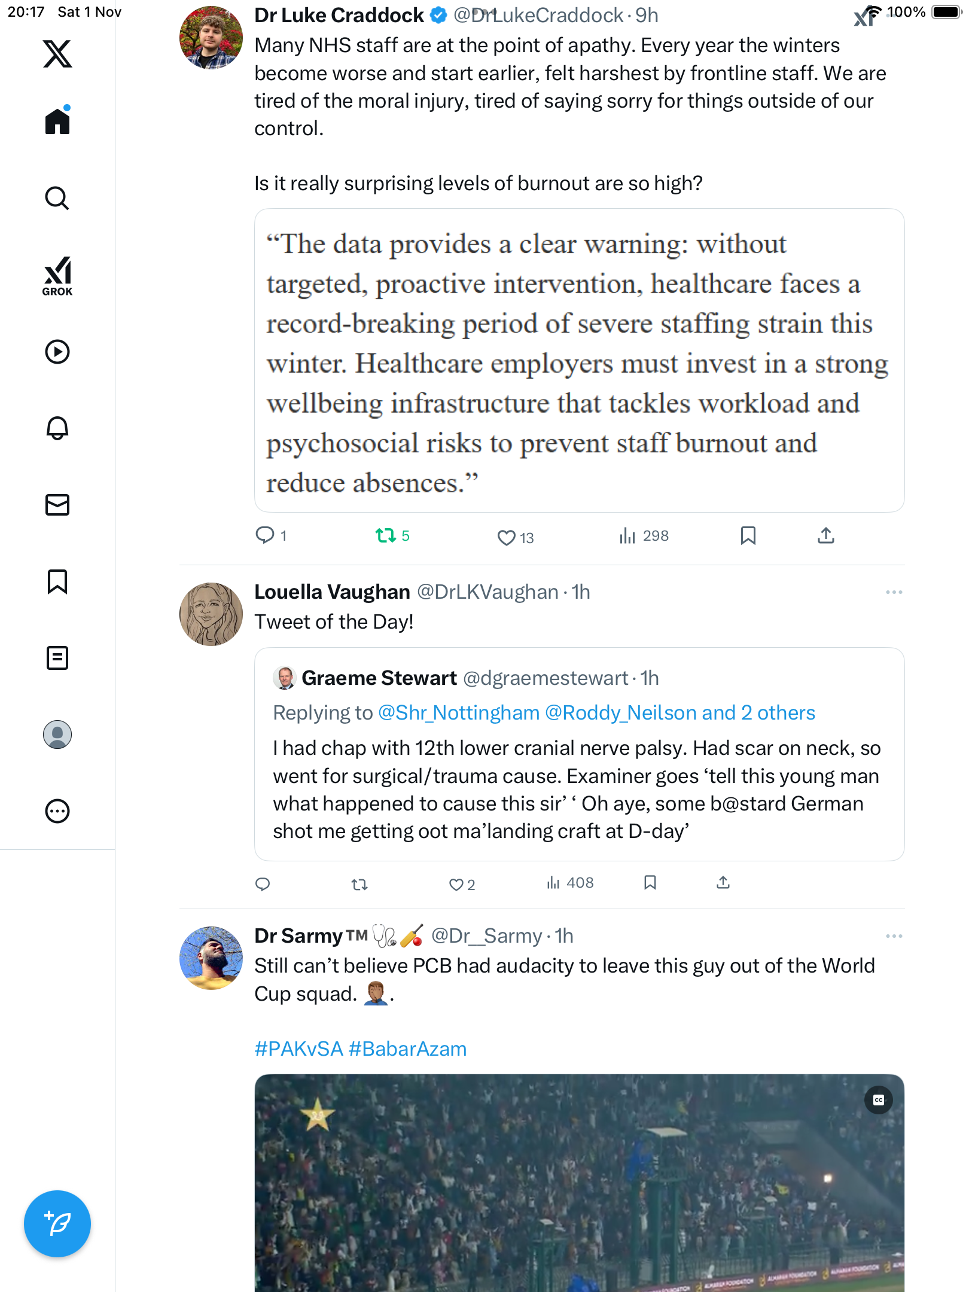Open the @Shr_Nottingham mention link

[x=459, y=712]
